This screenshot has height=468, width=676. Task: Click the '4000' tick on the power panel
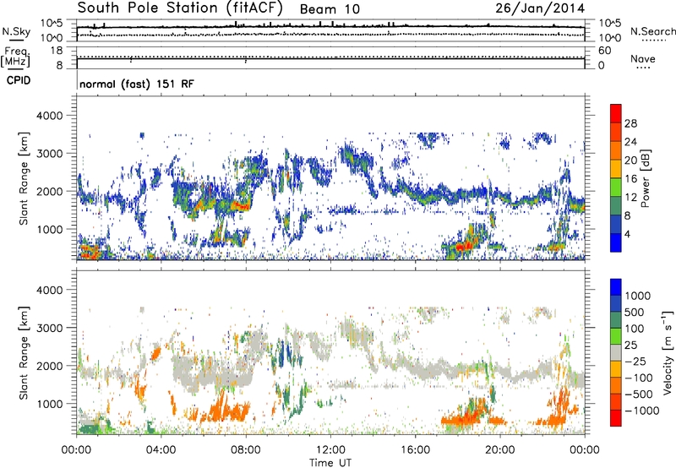49,116
